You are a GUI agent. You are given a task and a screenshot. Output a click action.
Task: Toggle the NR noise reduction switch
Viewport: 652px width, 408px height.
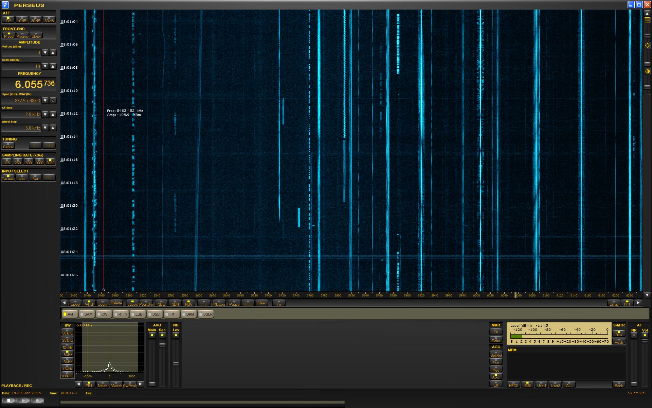[x=634, y=335]
